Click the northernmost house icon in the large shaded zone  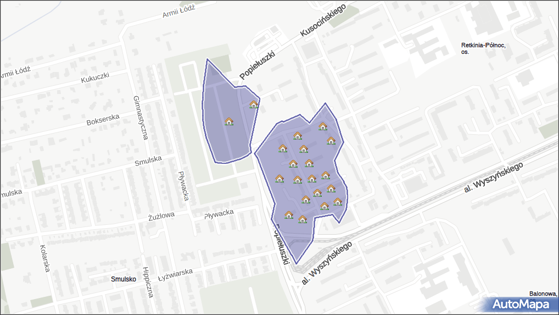tap(323, 127)
